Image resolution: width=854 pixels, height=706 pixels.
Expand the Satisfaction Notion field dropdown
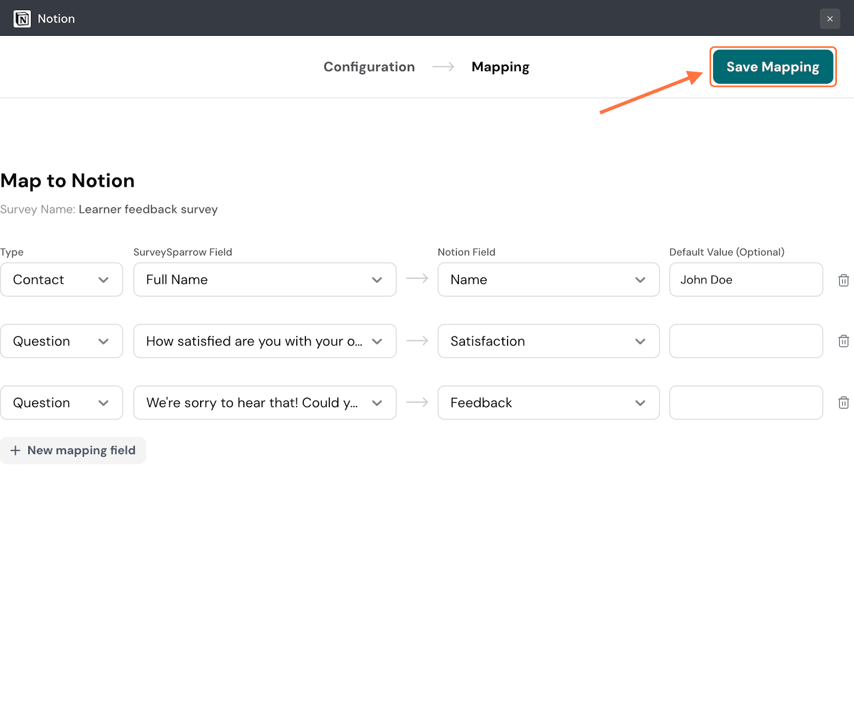tap(548, 341)
